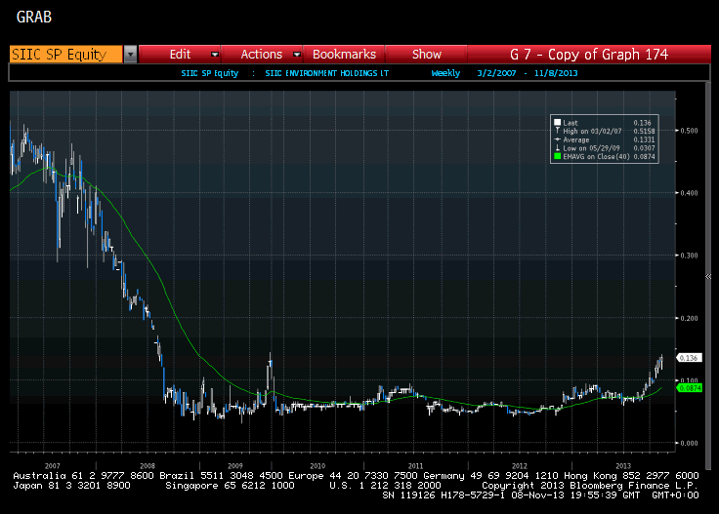Click the Average legend icon
Screen dimensions: 719x514
click(557, 139)
